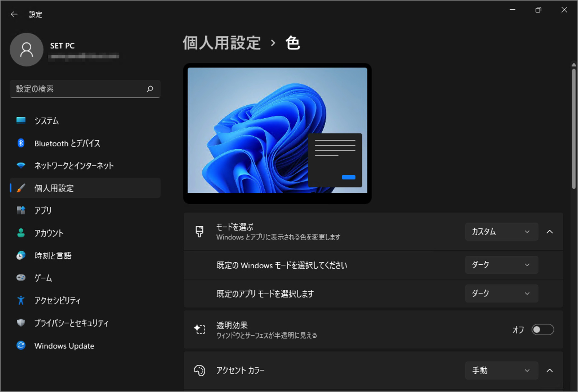Turn on the 透明効果 transparency toggle
Viewport: 578px width, 392px height.
pyautogui.click(x=542, y=329)
